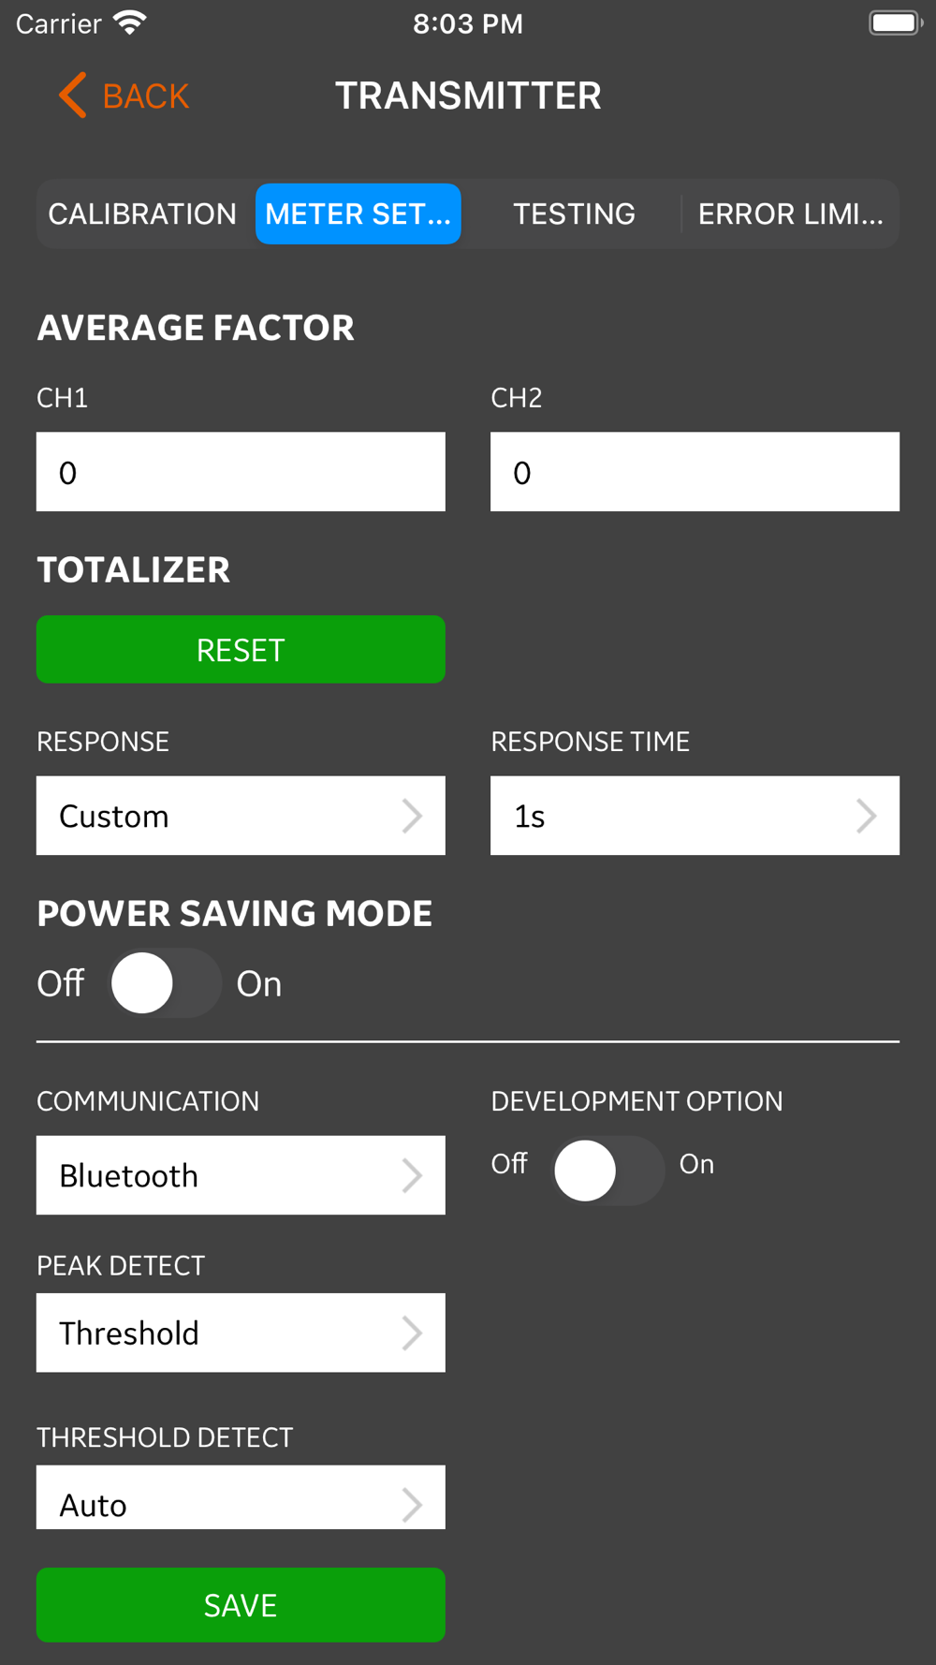Tap the orange back chevron icon

[73, 96]
